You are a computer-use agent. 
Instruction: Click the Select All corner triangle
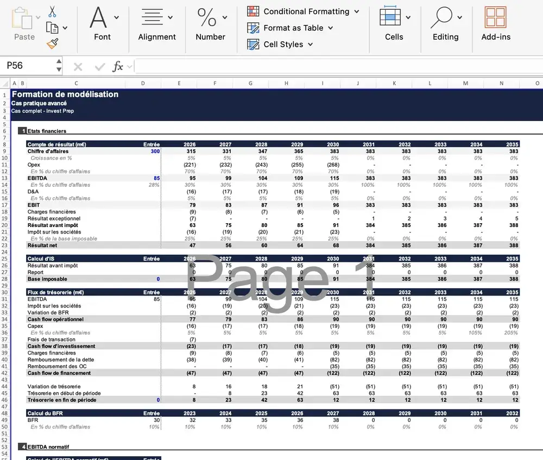[x=5, y=84]
